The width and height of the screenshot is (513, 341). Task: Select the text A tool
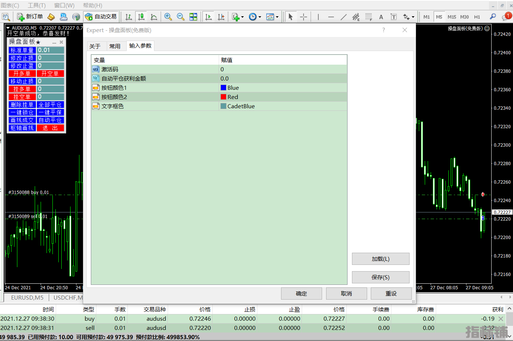click(381, 17)
